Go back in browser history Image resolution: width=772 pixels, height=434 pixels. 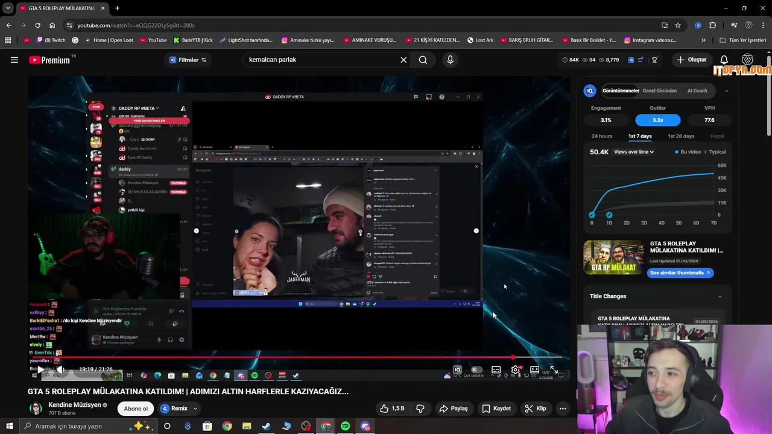pos(8,25)
